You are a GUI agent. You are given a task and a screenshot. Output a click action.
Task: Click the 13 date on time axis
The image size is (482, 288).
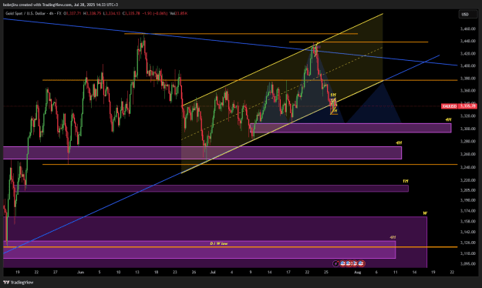(137, 272)
